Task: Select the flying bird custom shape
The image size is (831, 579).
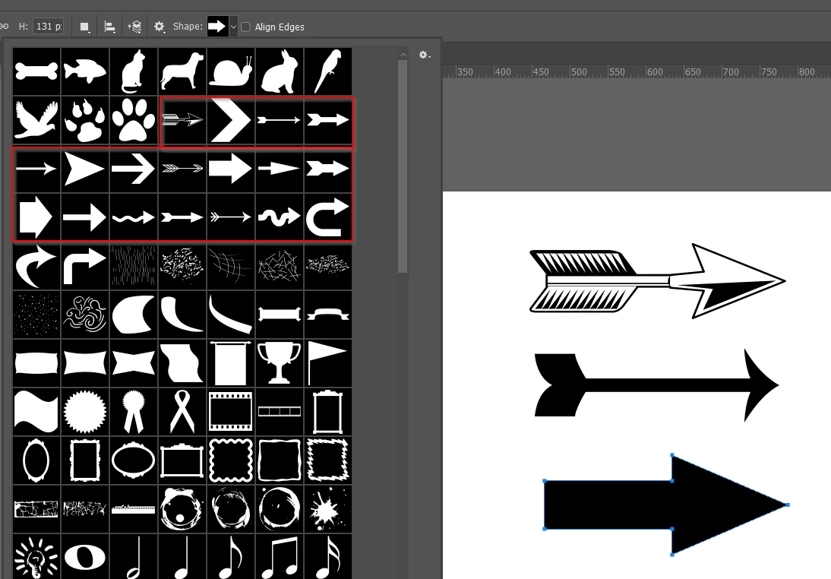Action: pyautogui.click(x=36, y=120)
